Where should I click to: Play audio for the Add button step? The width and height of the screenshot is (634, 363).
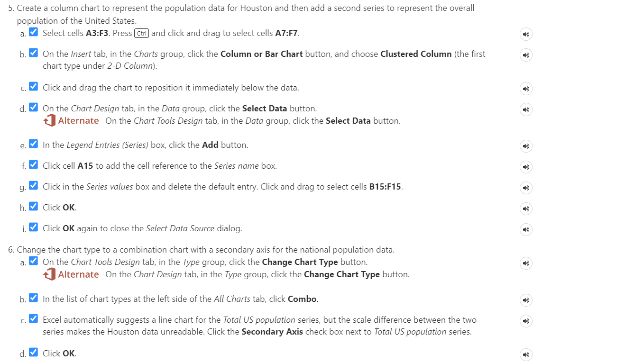(525, 146)
